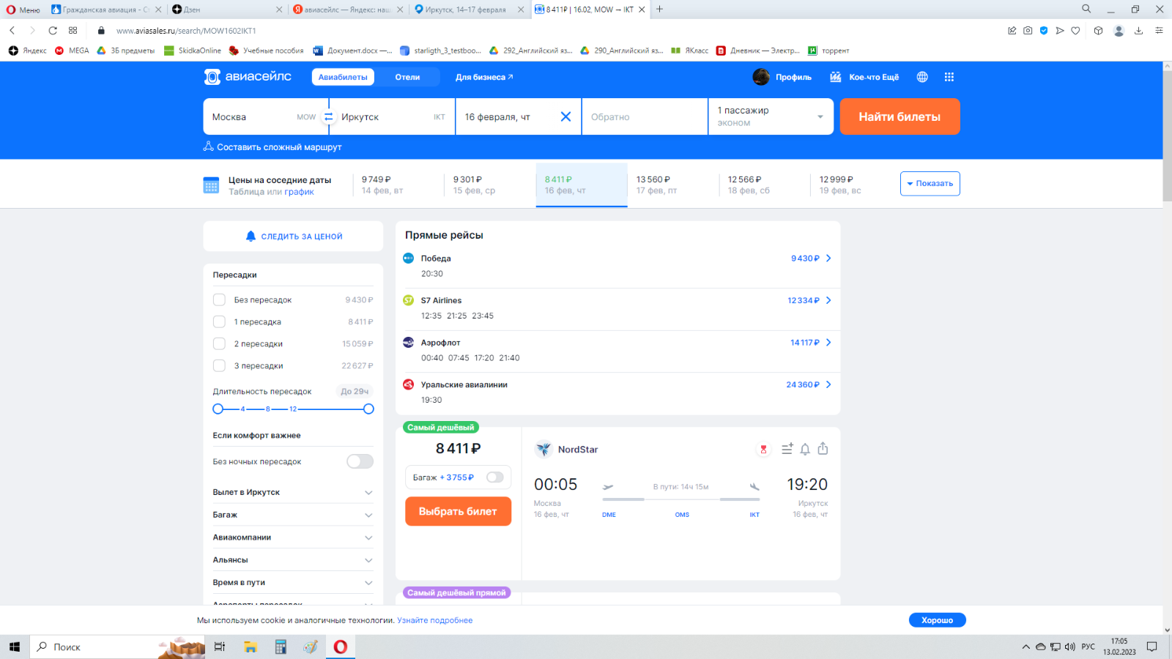The width and height of the screenshot is (1172, 659).
Task: Open the apps grid icon in header
Action: coord(949,77)
